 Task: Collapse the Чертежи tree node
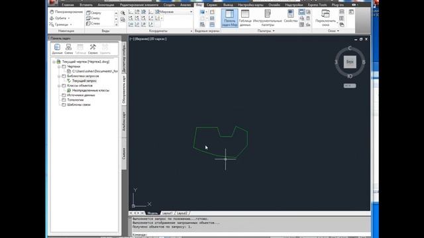point(59,67)
